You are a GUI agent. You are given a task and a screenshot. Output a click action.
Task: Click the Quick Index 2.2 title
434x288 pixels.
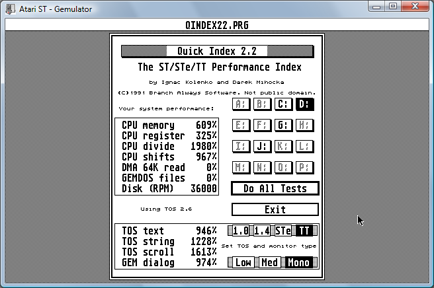point(217,51)
